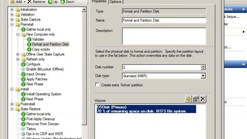The height and width of the screenshot is (139, 247).
Task: Expand the Offline User State Capture folder
Action: (x=18, y=54)
